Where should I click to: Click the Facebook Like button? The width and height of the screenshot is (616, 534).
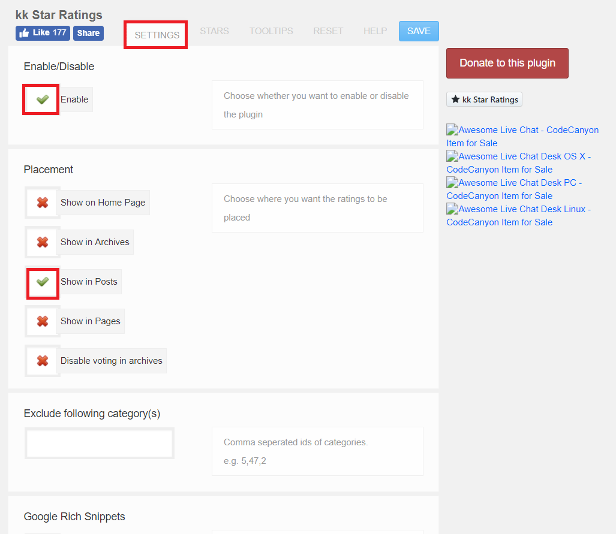pos(43,33)
